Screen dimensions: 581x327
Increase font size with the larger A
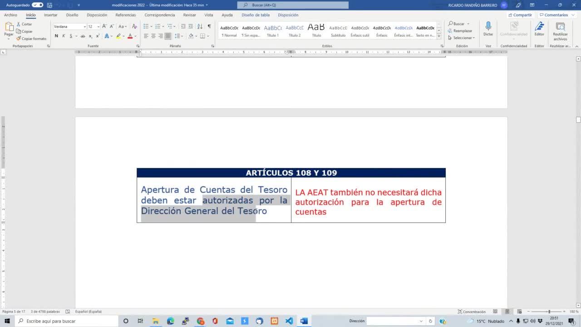click(104, 26)
